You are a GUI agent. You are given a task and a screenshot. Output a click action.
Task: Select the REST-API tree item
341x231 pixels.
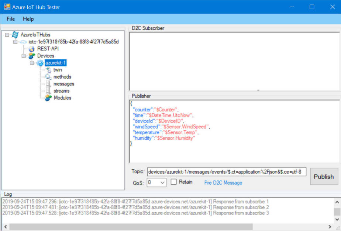[x=48, y=49]
